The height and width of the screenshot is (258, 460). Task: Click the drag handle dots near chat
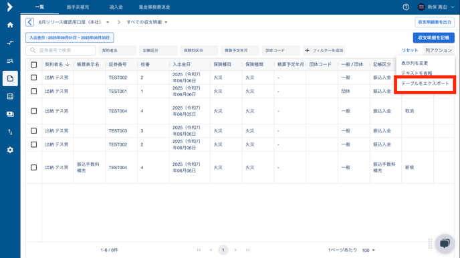430,243
